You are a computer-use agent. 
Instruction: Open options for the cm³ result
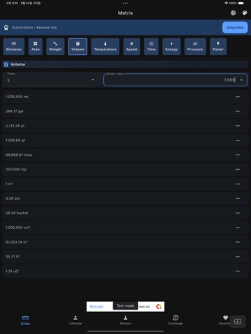click(238, 228)
